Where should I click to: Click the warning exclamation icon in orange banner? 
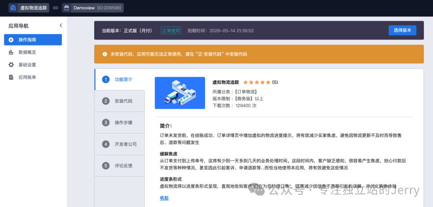point(105,54)
